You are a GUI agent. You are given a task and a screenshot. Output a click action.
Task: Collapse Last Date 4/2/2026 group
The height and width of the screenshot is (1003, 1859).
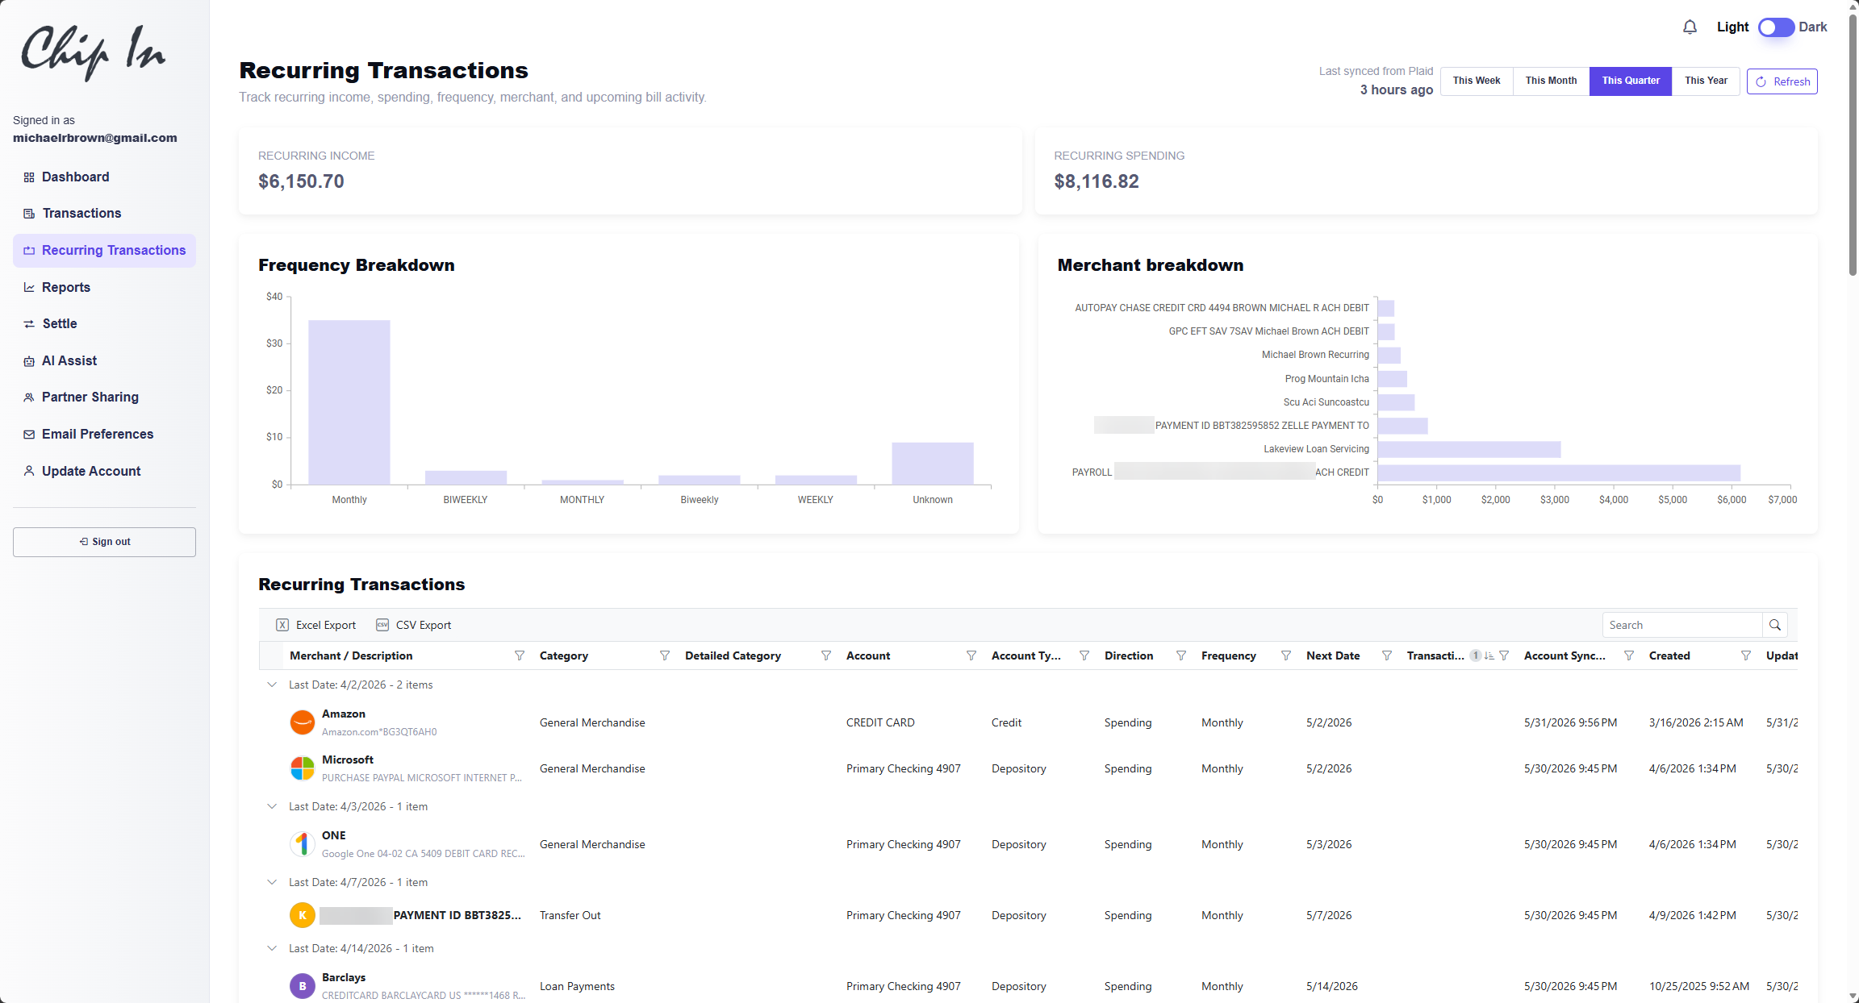[272, 685]
